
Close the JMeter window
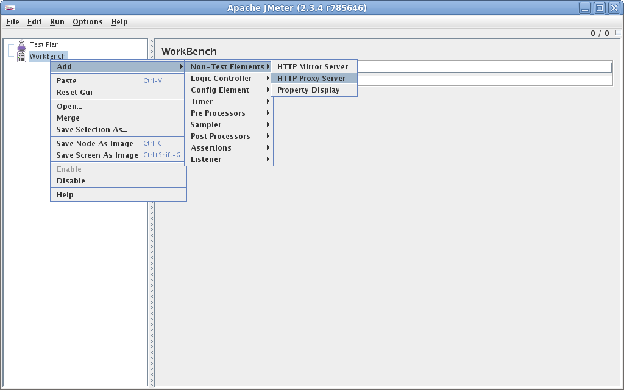[614, 8]
